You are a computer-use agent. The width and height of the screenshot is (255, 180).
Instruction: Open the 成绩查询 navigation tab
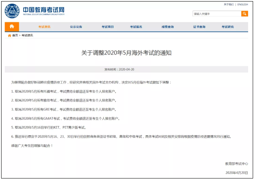point(167,27)
